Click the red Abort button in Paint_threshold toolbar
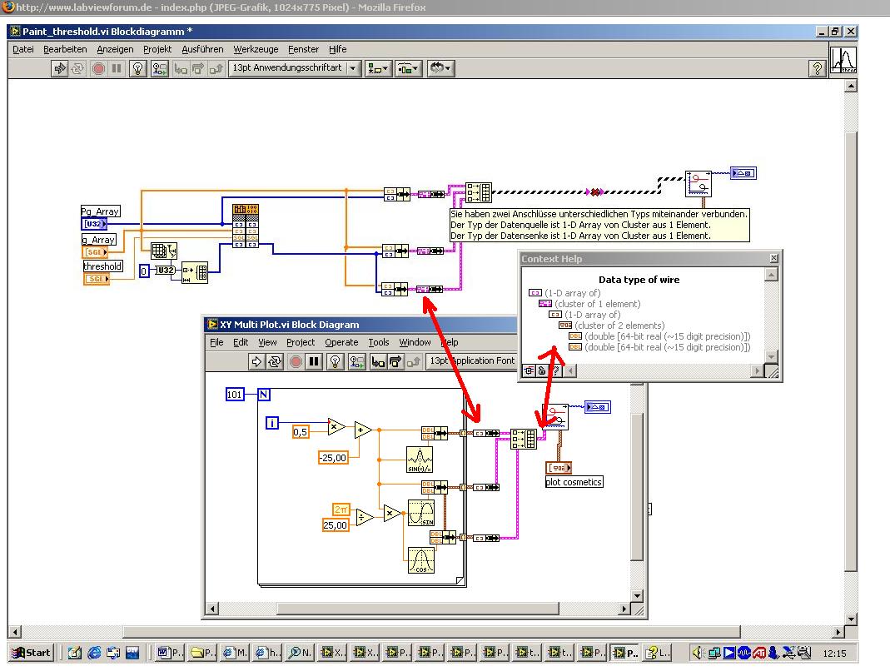This screenshot has width=890, height=671. pos(98,69)
